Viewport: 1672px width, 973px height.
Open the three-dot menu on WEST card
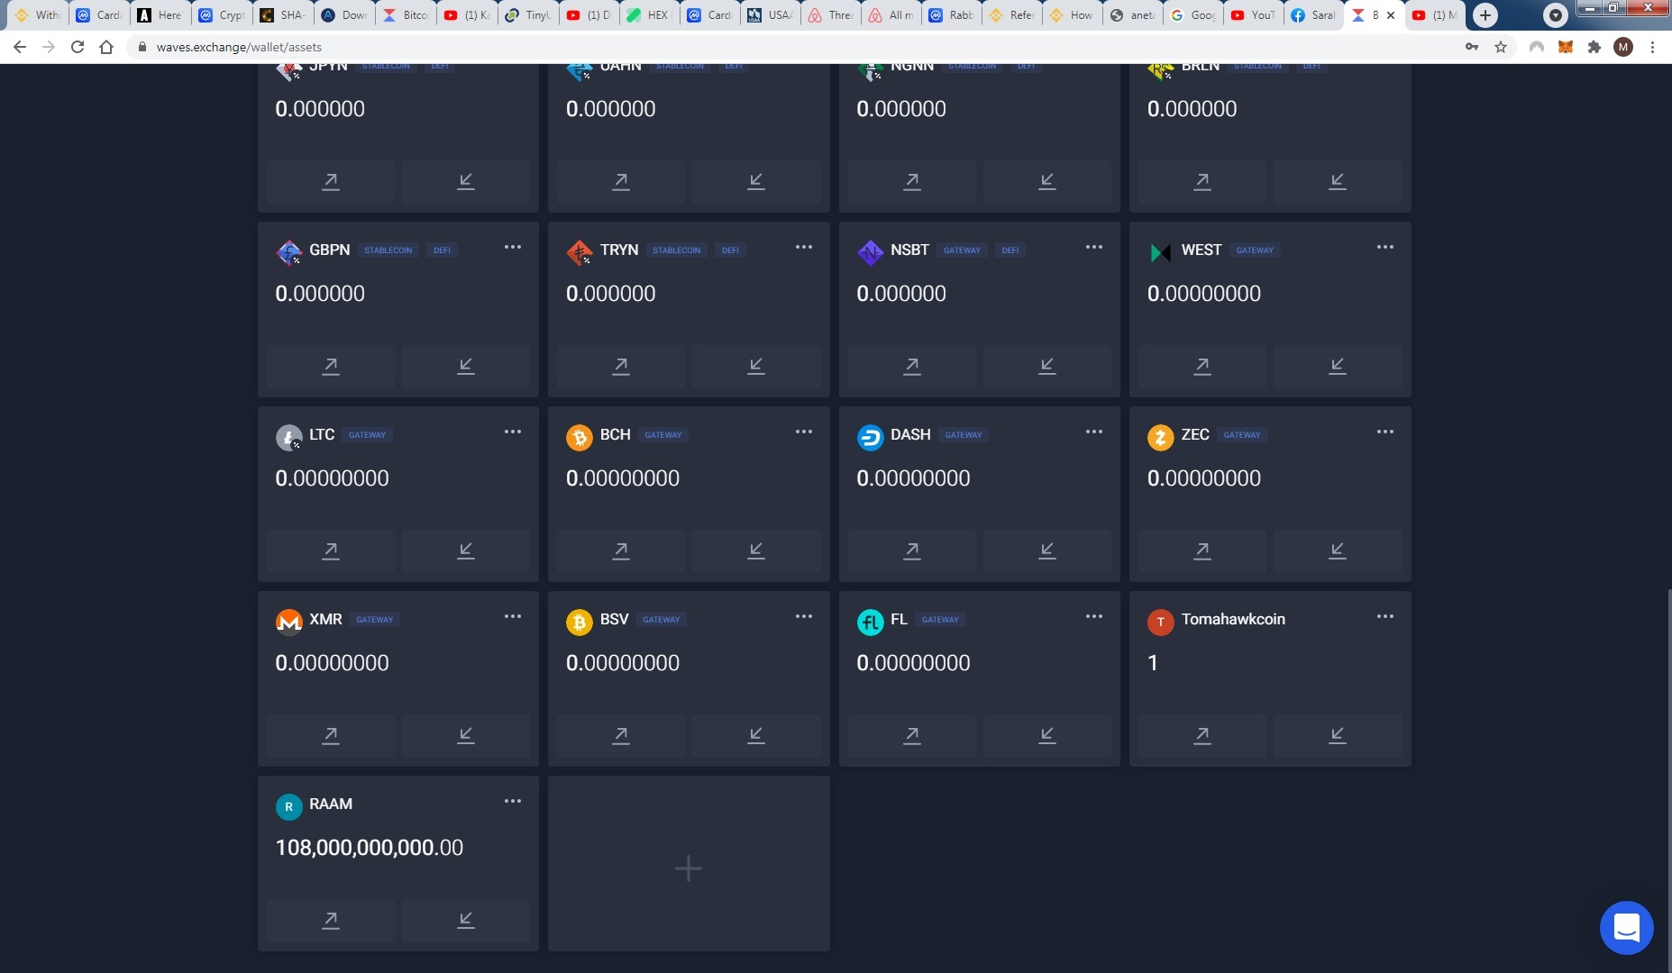pos(1385,247)
